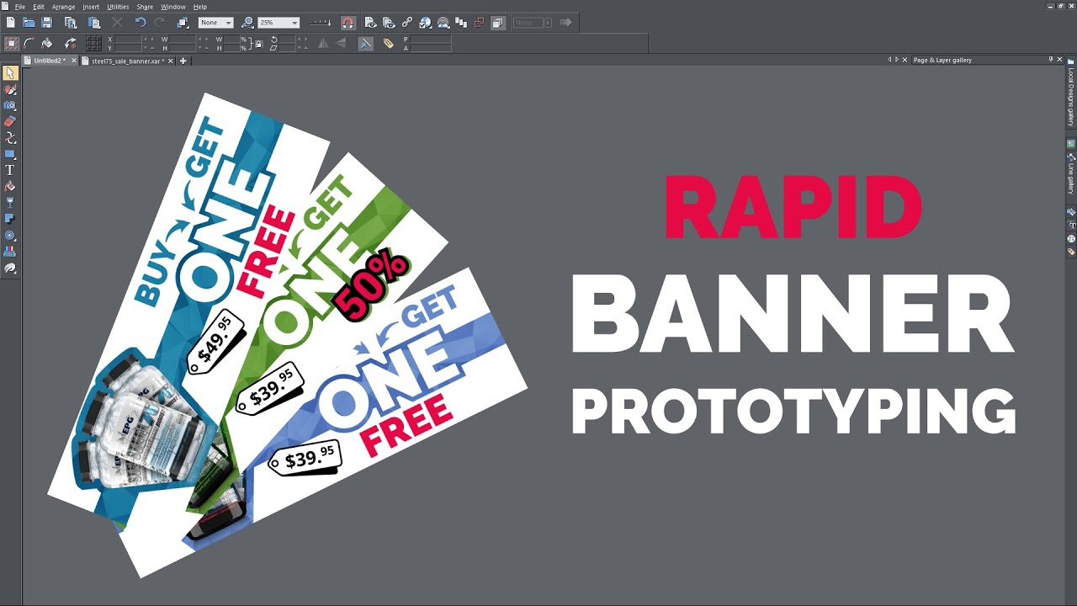Add a new document tab

pyautogui.click(x=183, y=61)
